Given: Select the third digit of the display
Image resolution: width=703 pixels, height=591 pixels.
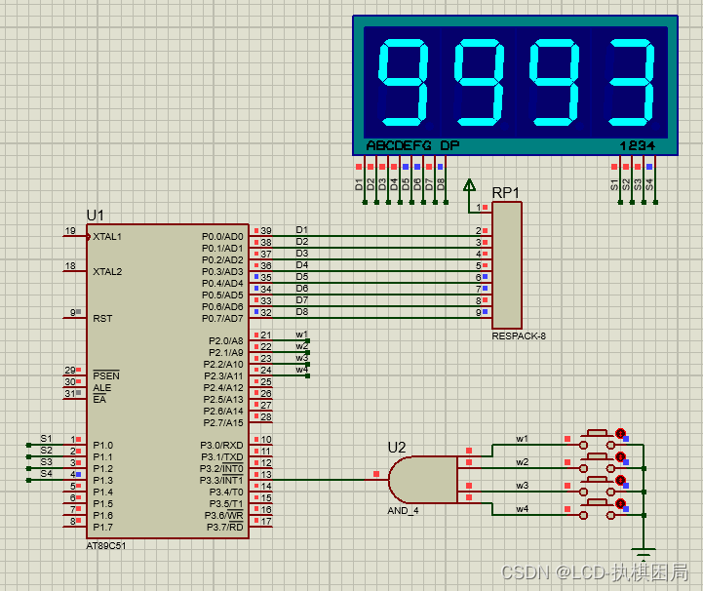Looking at the screenshot, I should [555, 82].
